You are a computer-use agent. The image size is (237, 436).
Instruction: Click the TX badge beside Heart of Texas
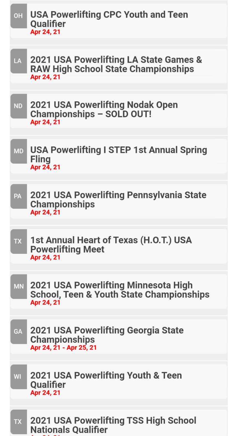[19, 241]
